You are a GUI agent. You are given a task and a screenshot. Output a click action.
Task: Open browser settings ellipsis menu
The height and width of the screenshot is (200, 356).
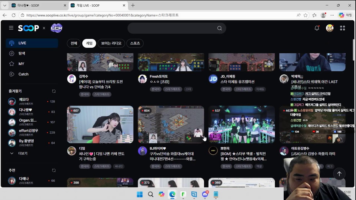point(332,15)
